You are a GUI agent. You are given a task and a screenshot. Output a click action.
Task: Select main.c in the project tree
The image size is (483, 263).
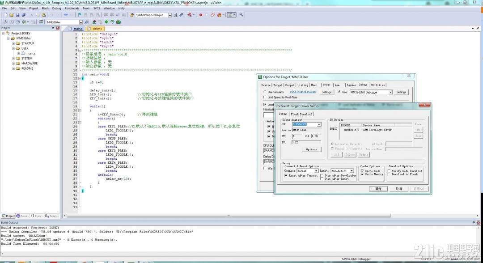pos(31,54)
